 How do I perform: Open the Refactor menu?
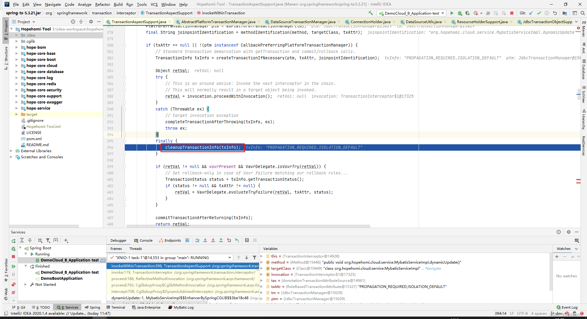[103, 4]
